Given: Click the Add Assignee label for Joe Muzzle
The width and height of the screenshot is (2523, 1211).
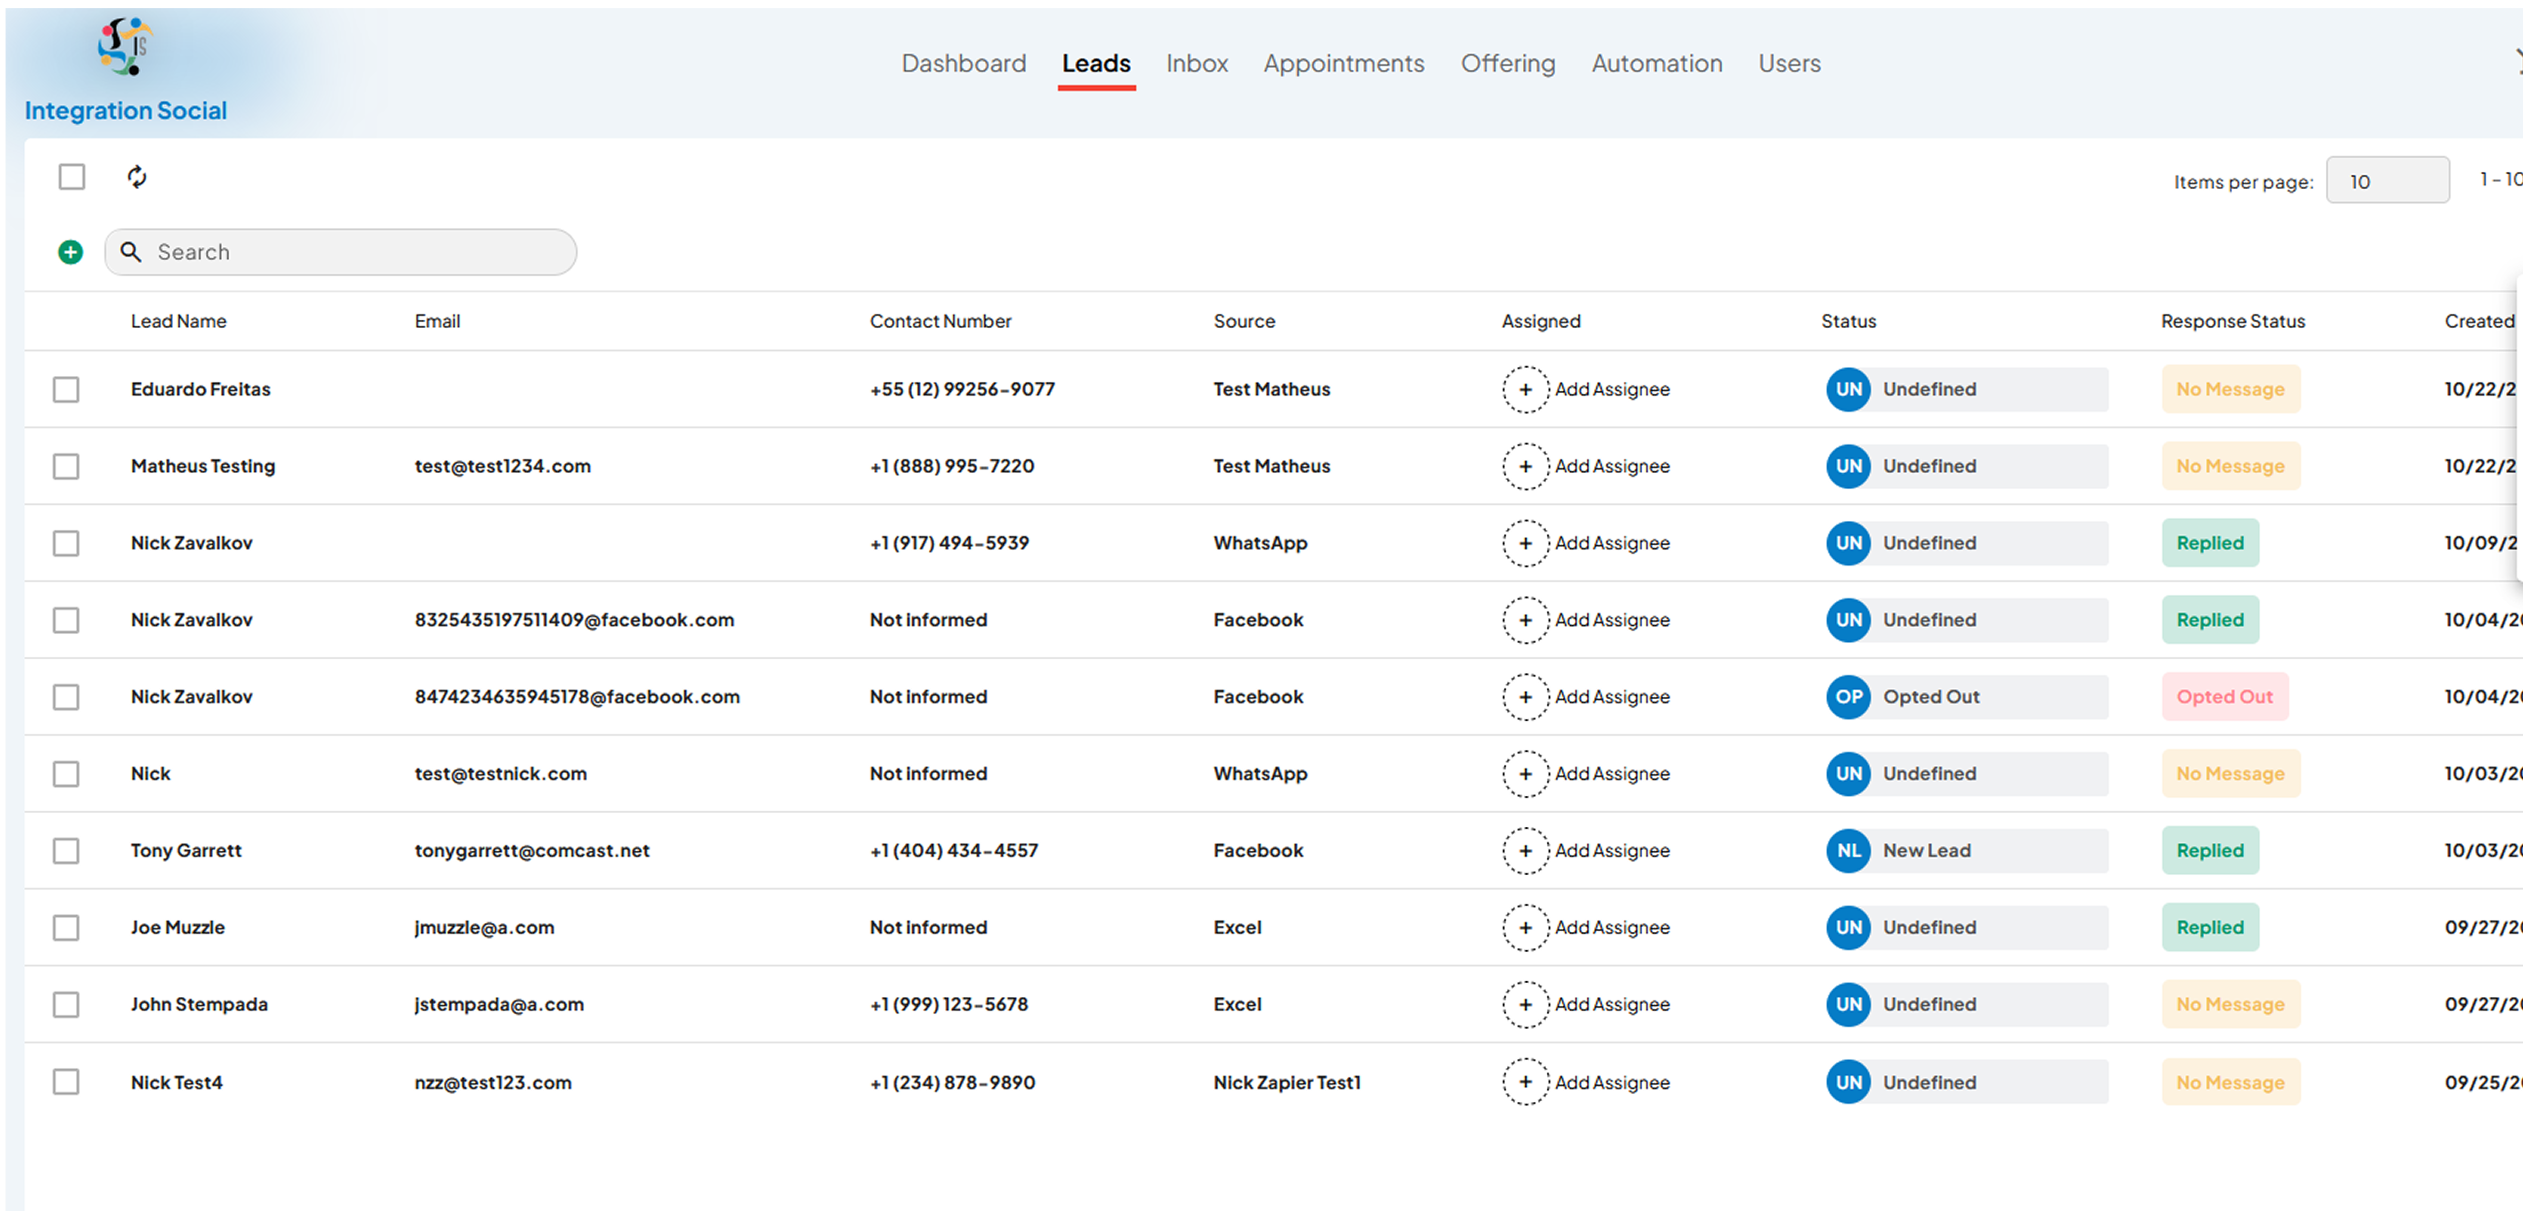Looking at the screenshot, I should click(1612, 928).
